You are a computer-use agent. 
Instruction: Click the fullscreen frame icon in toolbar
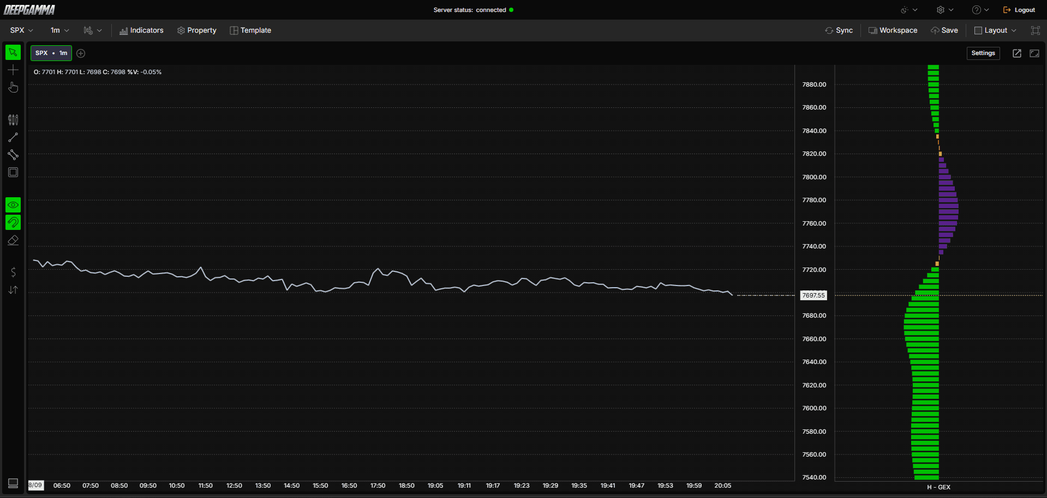coord(1035,31)
